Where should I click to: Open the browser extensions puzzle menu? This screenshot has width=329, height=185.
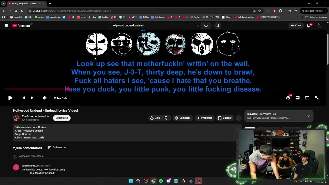tap(280, 11)
